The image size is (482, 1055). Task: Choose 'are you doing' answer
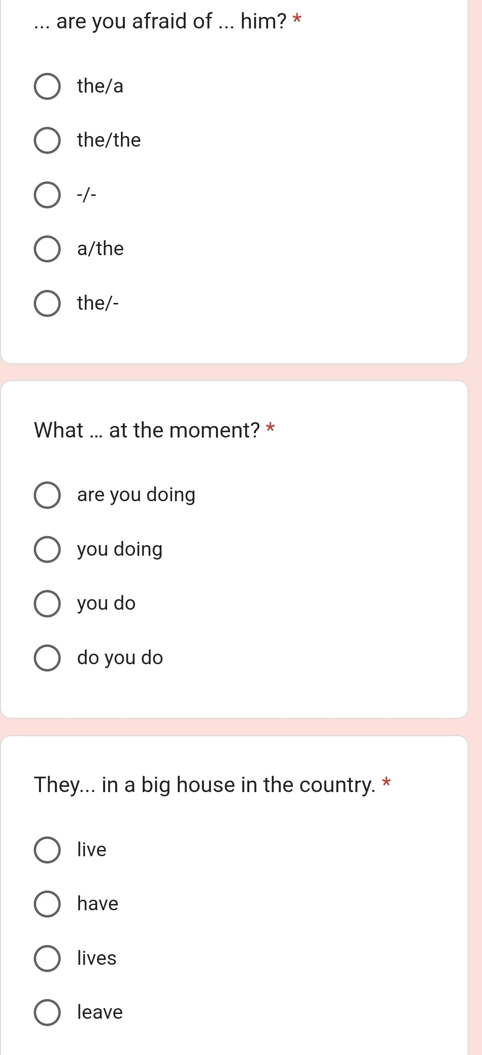(x=47, y=495)
